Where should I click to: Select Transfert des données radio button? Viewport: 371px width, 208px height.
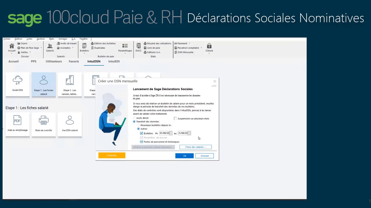click(x=134, y=122)
